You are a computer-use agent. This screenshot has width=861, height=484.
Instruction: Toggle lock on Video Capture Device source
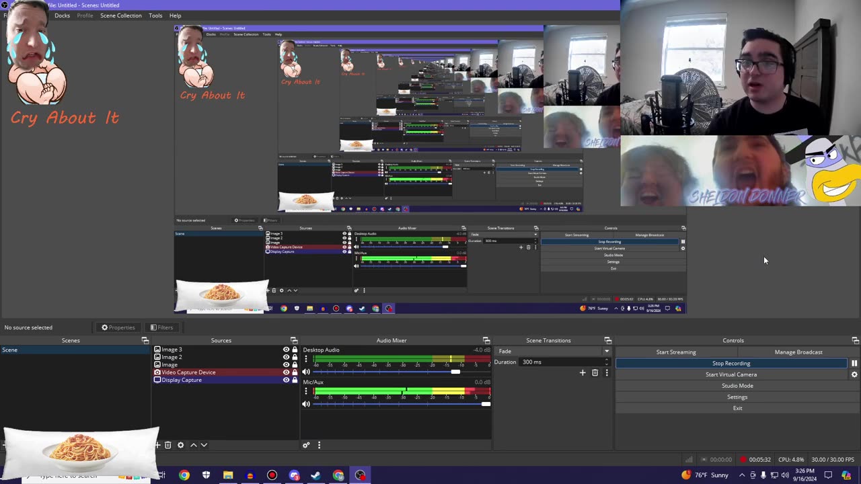[295, 372]
